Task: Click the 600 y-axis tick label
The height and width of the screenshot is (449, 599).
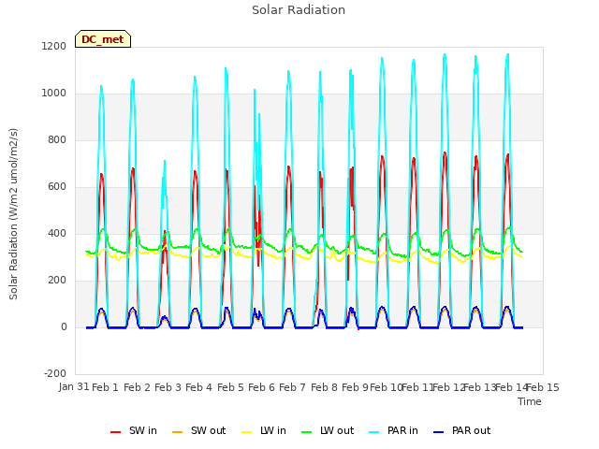Action: [57, 187]
